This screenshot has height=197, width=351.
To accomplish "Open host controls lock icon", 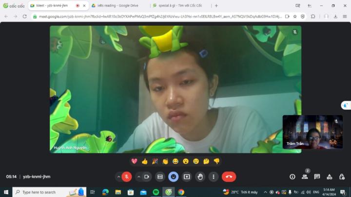I will (x=342, y=177).
